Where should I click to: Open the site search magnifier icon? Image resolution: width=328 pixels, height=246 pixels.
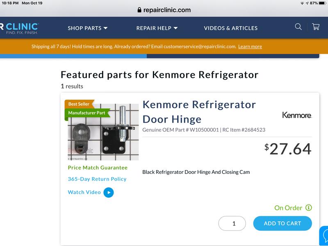298,27
